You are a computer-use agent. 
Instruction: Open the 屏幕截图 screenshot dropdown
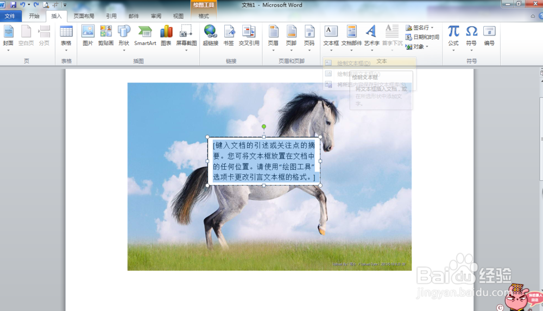click(x=186, y=38)
